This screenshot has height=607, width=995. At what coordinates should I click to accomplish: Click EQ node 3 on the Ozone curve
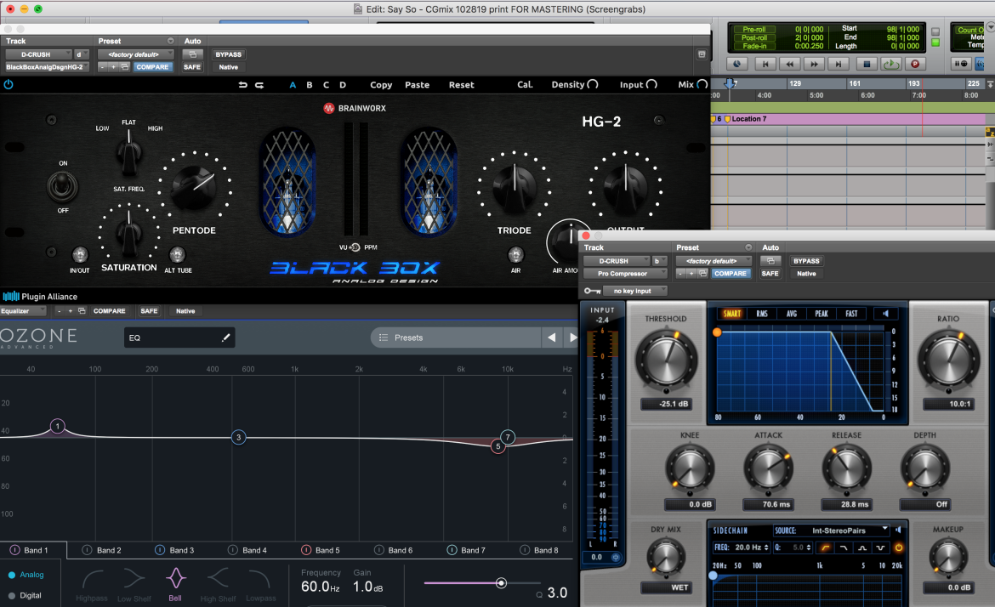(x=239, y=437)
